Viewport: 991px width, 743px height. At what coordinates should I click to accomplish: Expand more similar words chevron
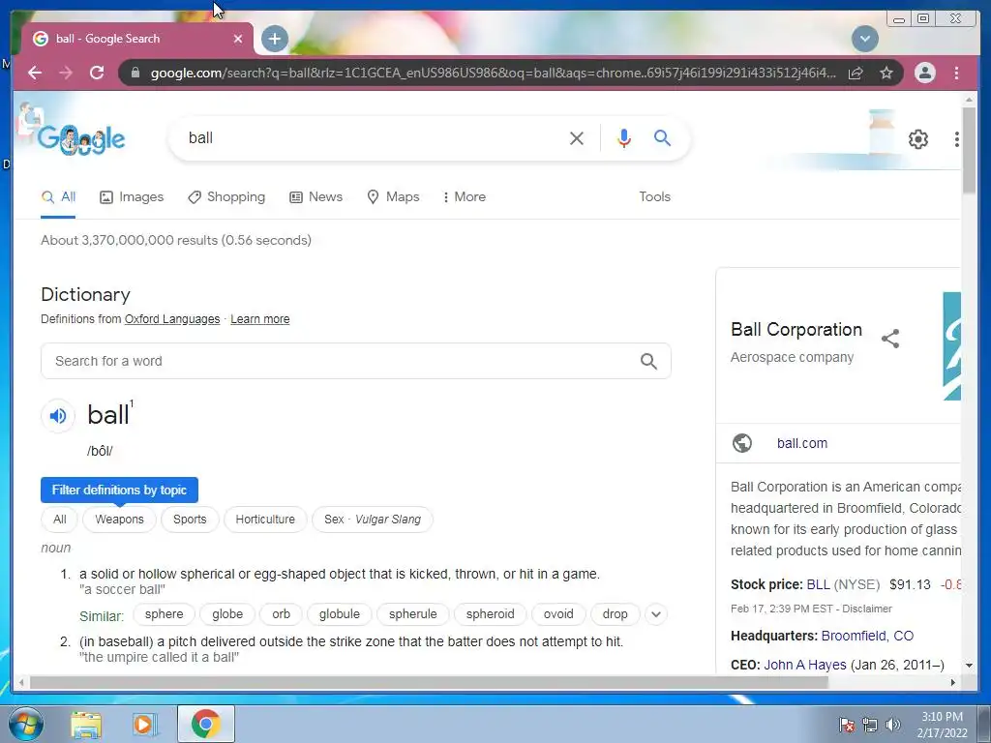point(656,614)
